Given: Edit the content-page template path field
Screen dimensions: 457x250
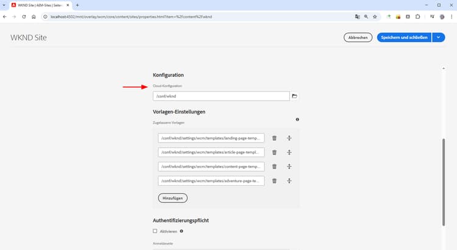Looking at the screenshot, I should point(211,166).
